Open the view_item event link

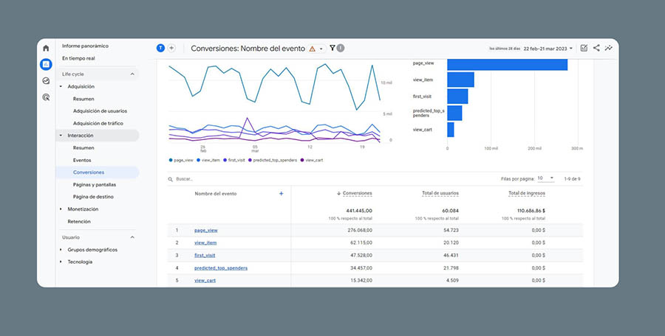[207, 242]
